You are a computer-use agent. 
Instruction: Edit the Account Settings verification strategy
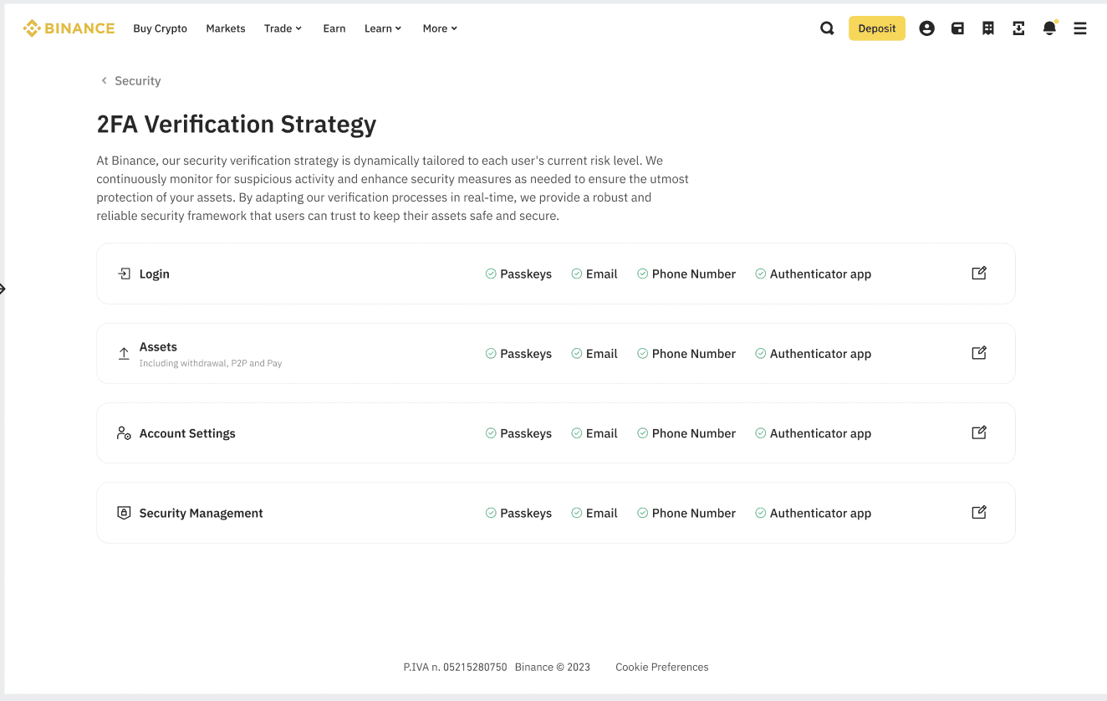point(979,432)
